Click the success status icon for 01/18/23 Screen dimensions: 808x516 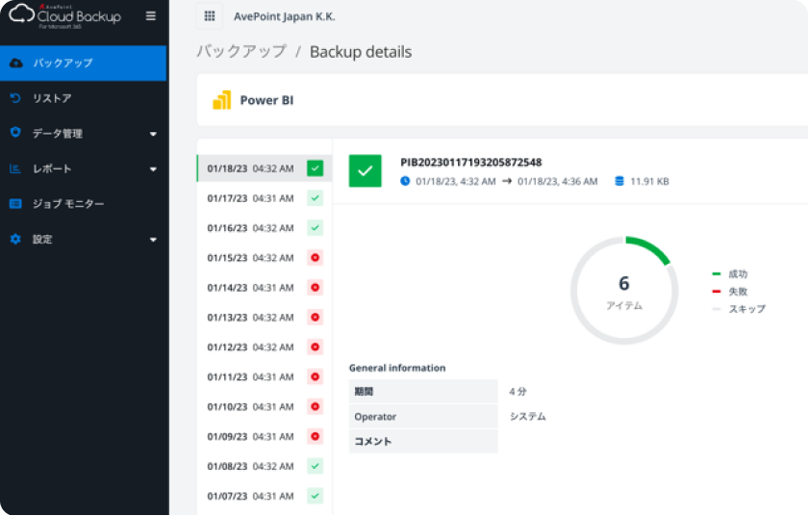point(315,168)
